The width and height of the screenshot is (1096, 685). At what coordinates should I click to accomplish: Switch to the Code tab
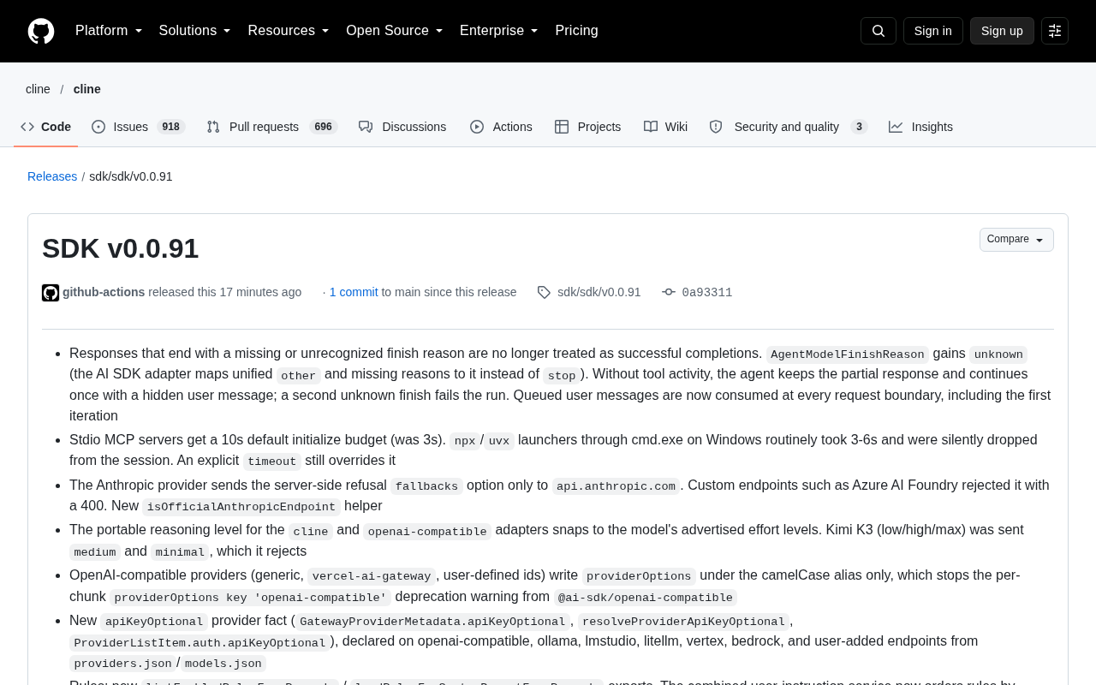[46, 127]
